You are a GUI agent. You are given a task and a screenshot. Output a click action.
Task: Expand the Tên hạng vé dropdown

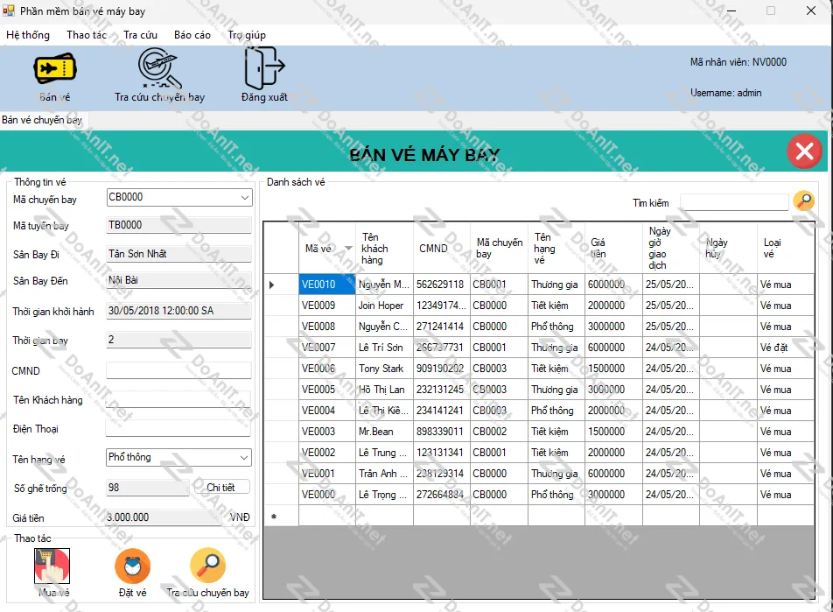tap(245, 457)
